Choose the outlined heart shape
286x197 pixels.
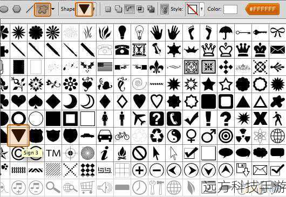click(x=156, y=101)
